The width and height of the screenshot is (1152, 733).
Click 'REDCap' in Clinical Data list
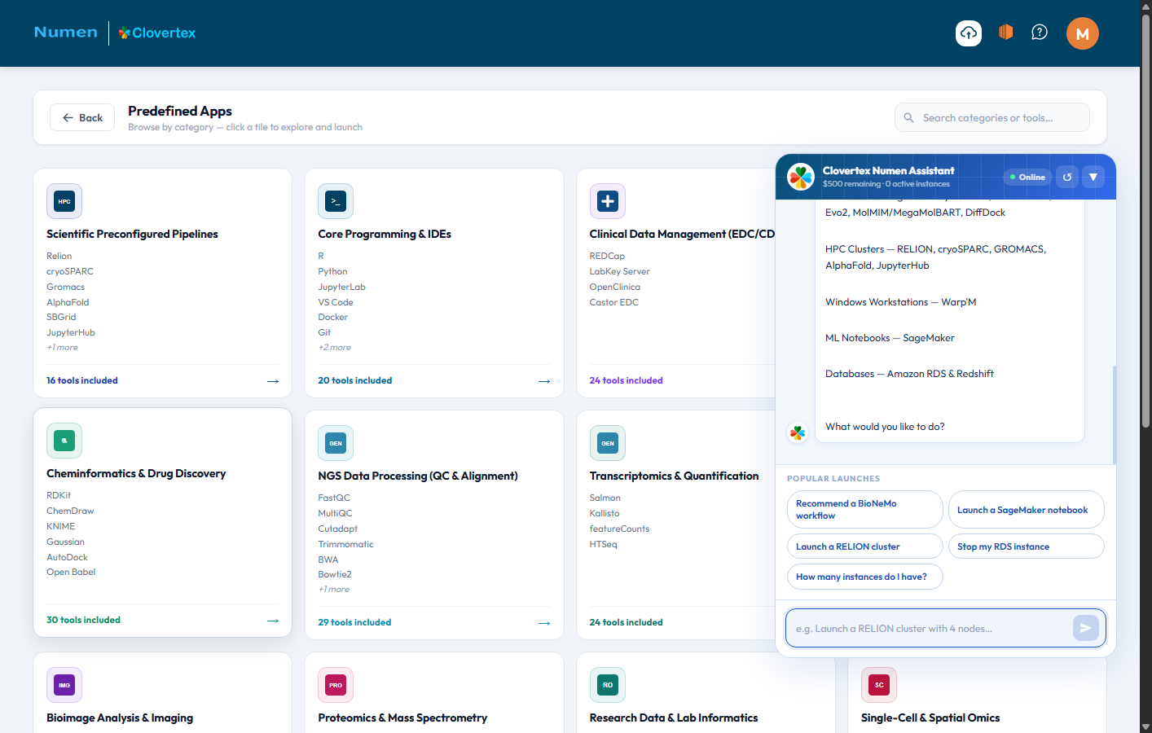(607, 256)
